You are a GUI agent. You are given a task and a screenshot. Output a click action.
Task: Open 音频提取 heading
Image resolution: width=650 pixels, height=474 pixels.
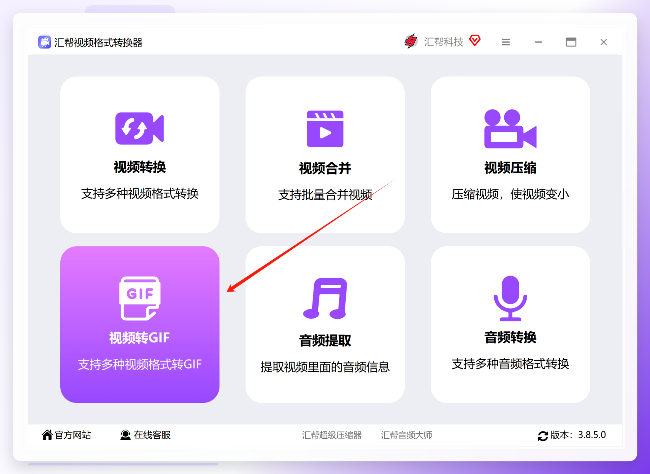pyautogui.click(x=325, y=341)
